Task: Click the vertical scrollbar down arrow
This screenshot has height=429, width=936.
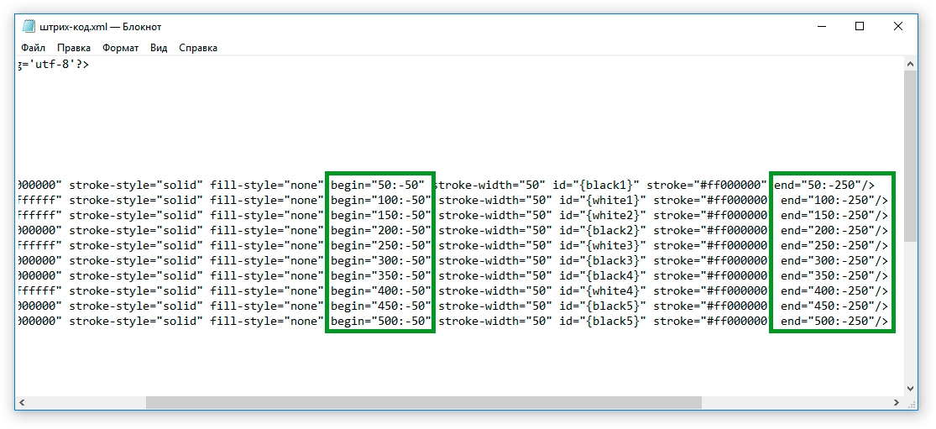Action: [x=910, y=389]
